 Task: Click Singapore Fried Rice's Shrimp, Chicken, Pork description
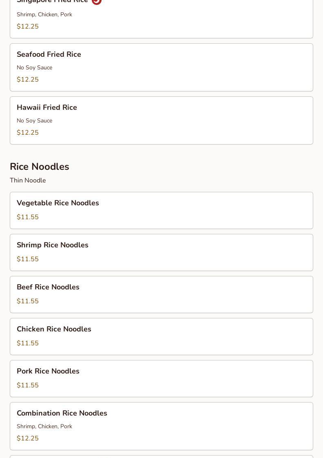pyautogui.click(x=44, y=14)
